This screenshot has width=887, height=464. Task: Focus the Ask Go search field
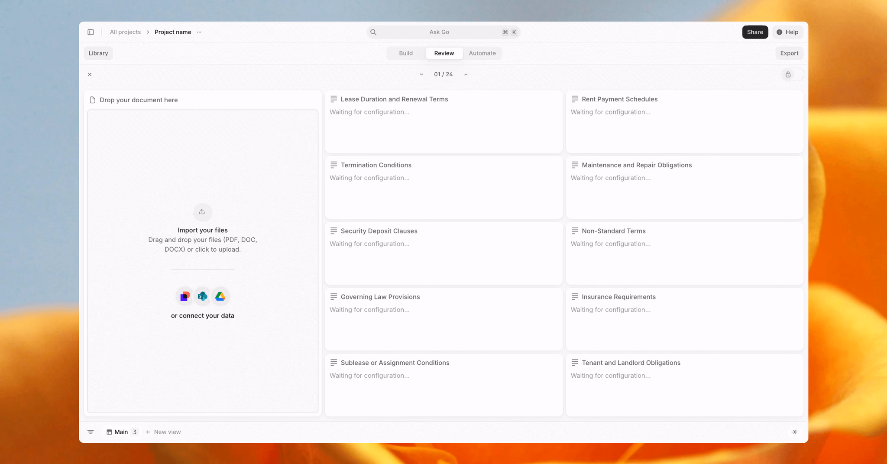coord(443,32)
